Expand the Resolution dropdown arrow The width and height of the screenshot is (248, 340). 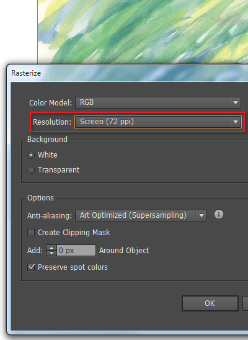click(x=236, y=122)
